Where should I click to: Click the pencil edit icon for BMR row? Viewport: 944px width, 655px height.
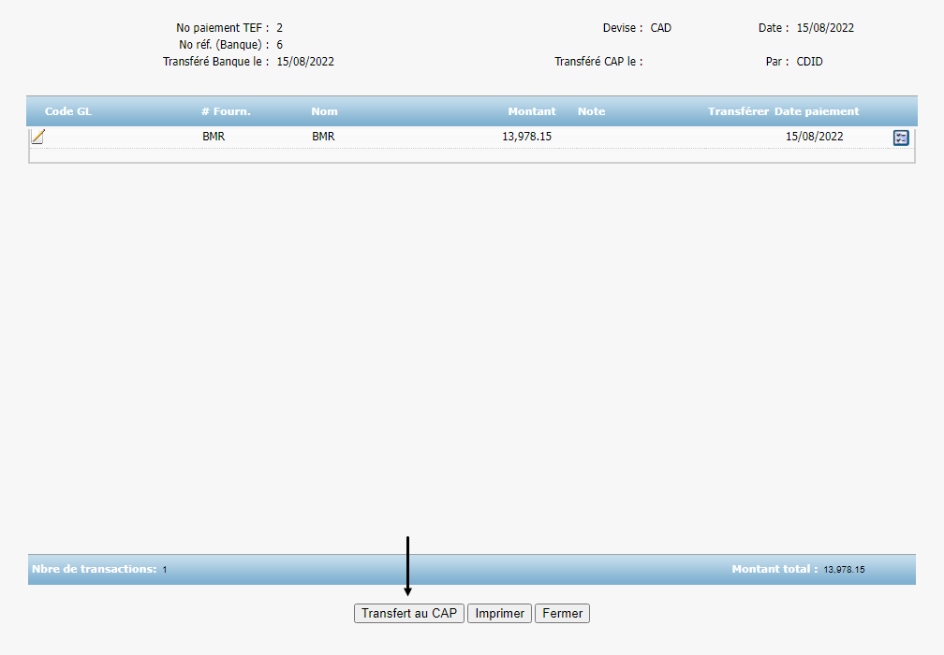click(38, 137)
